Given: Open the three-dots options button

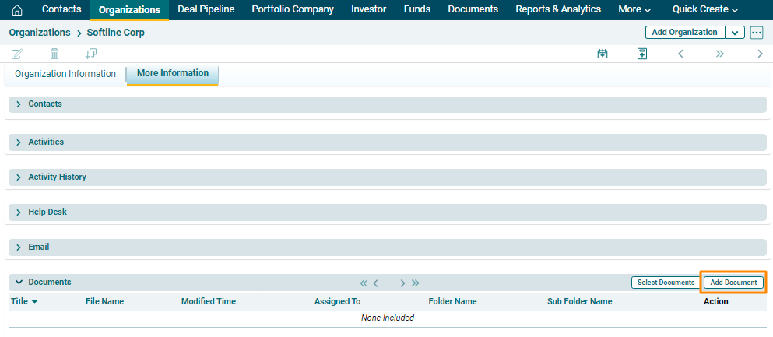Looking at the screenshot, I should point(756,33).
